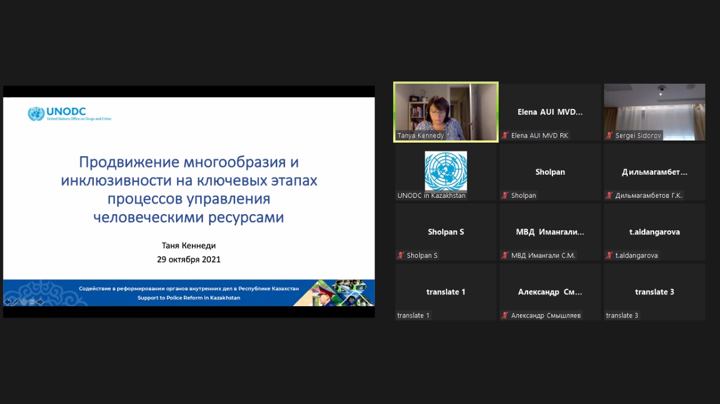
Task: Select the pen annotation tool on slide
Action: [16, 302]
